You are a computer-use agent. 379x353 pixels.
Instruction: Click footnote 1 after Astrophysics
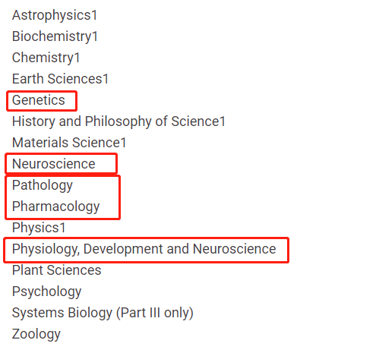[x=95, y=15]
